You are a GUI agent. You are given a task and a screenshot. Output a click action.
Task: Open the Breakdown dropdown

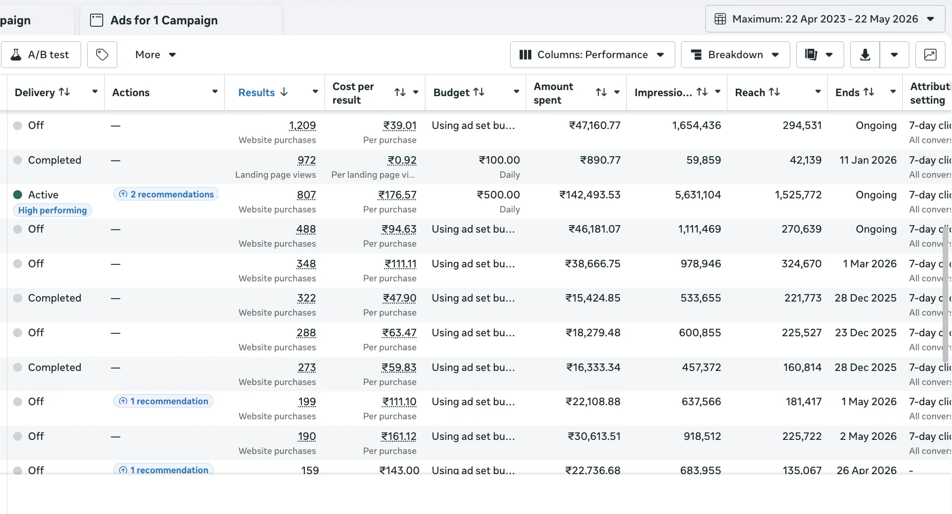735,54
